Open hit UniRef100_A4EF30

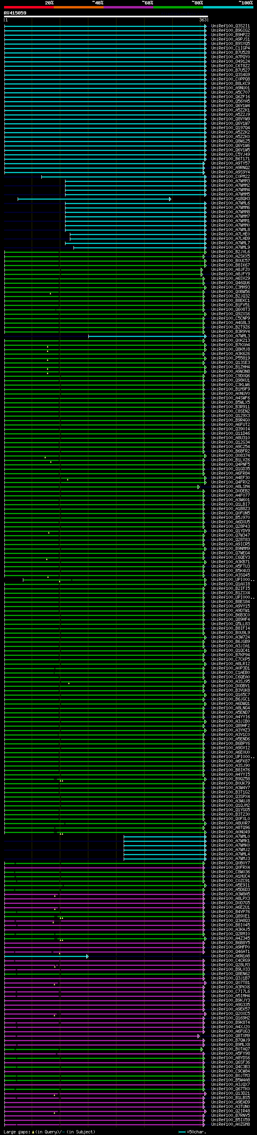coord(230,478)
